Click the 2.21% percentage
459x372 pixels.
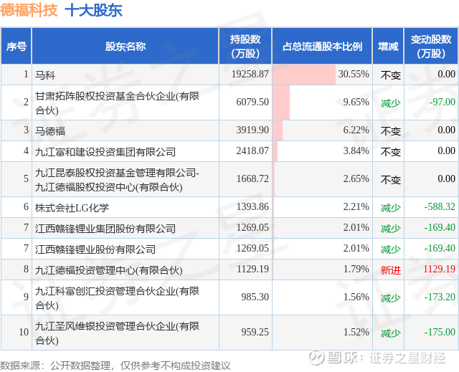click(x=356, y=206)
